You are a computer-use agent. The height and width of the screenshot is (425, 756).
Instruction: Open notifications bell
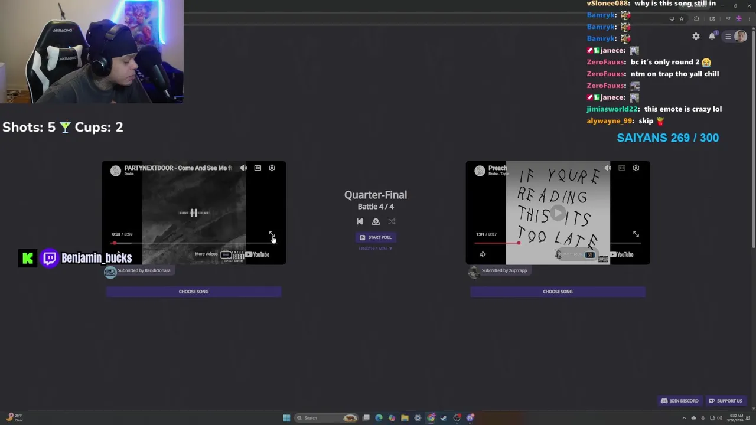[712, 36]
